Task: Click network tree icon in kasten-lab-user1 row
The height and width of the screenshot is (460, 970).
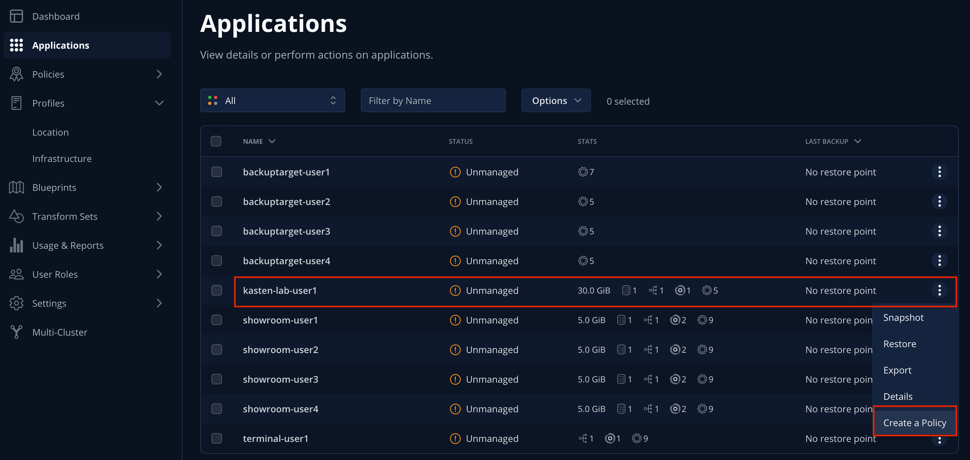Action: [x=653, y=290]
